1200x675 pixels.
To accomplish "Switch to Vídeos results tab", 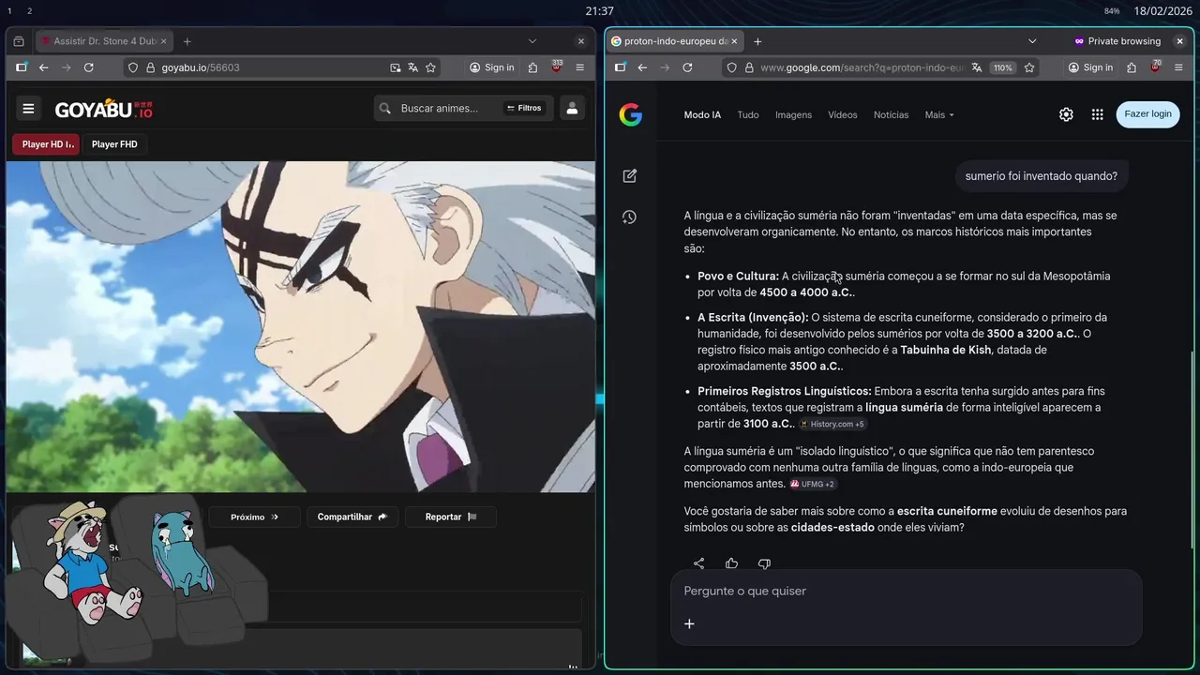I will pyautogui.click(x=843, y=114).
